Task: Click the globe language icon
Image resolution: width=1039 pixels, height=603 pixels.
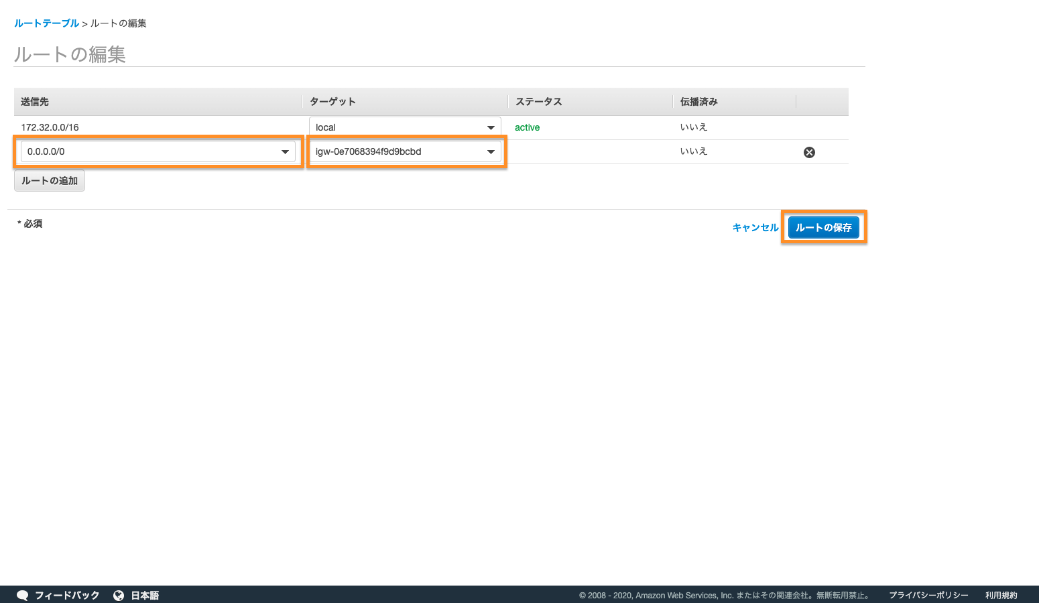Action: (x=119, y=595)
